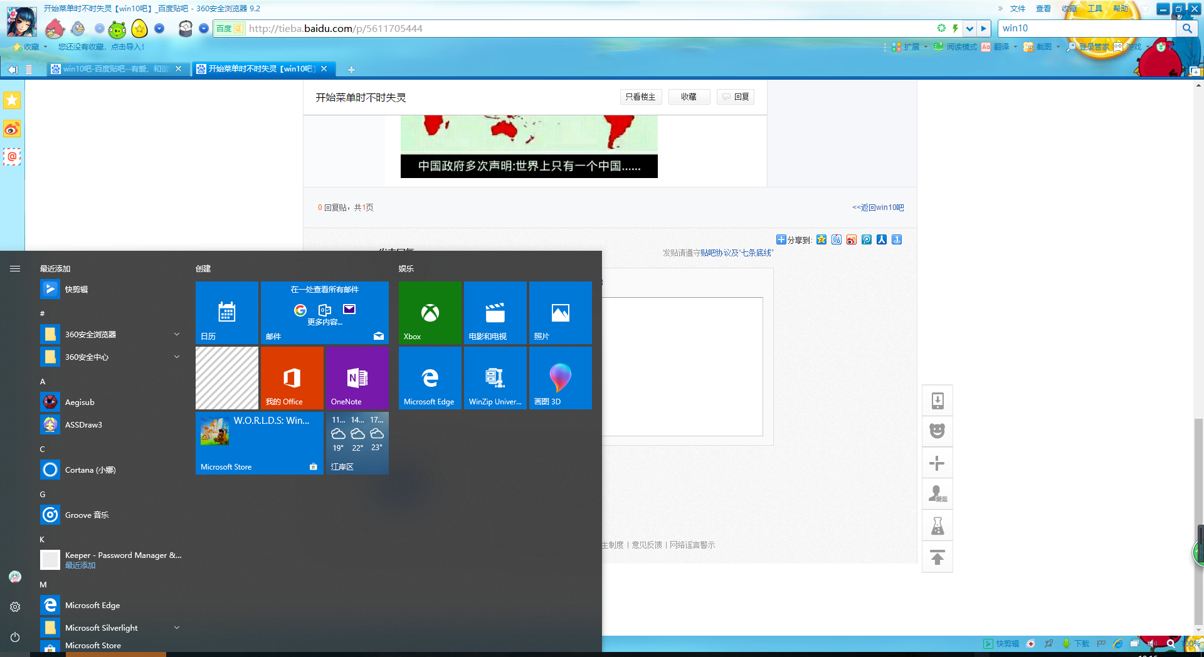Open the WinZip Universal tile
The width and height of the screenshot is (1204, 657).
(495, 378)
